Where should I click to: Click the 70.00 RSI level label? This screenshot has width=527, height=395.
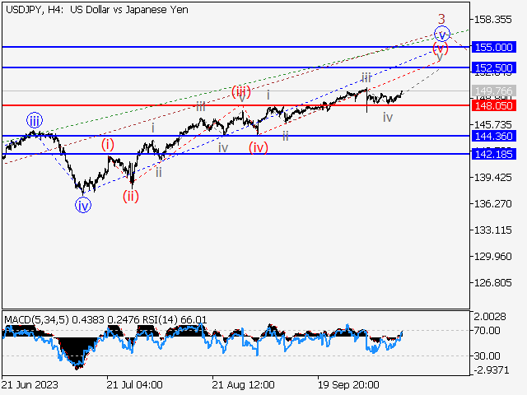(x=487, y=331)
